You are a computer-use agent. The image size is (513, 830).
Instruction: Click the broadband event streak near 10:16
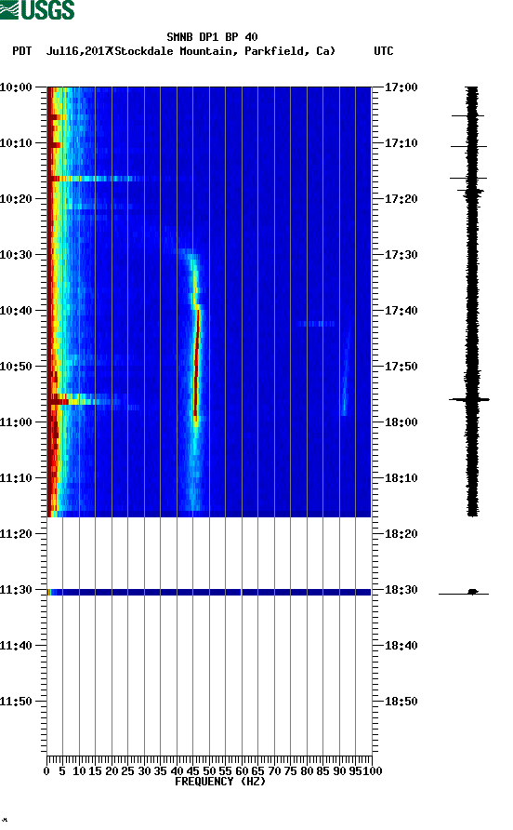95,179
